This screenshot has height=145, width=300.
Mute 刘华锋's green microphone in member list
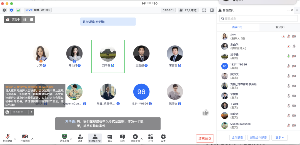coord(289,56)
